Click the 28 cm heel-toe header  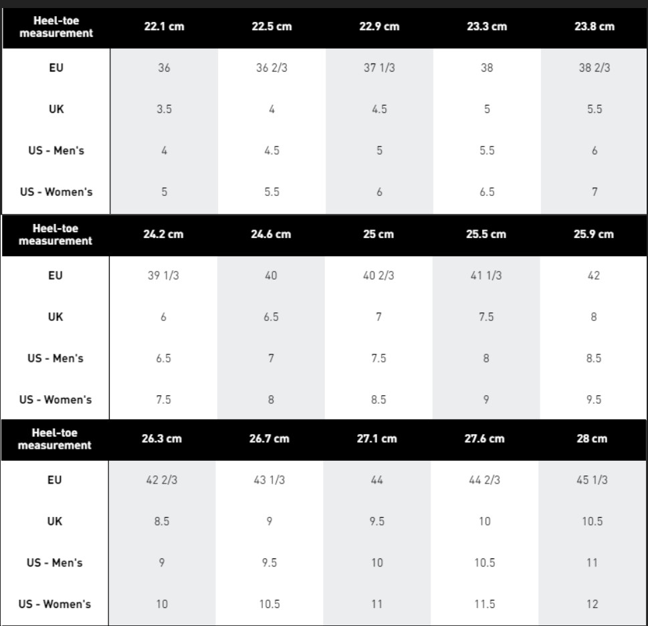tap(592, 439)
